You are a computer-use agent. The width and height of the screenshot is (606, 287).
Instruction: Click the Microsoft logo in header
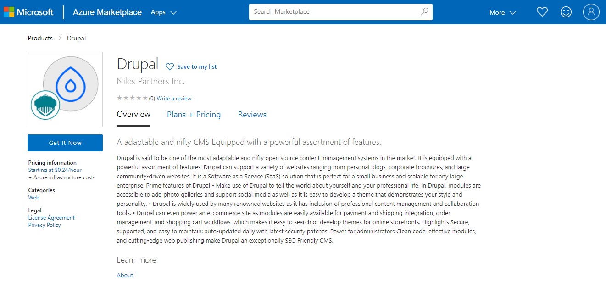click(28, 12)
